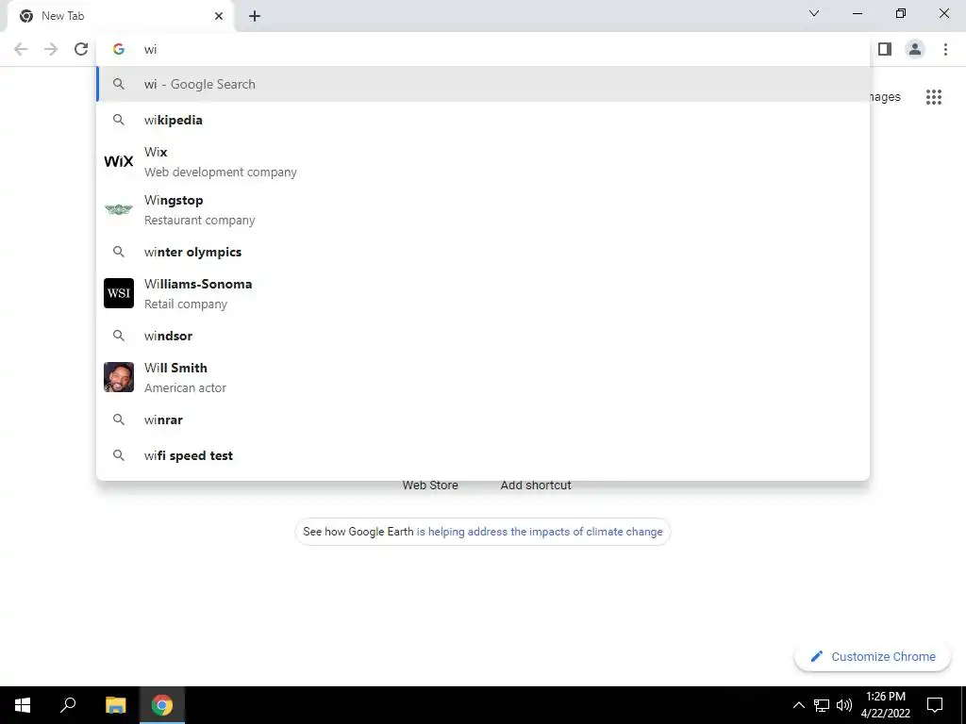Image resolution: width=966 pixels, height=724 pixels.
Task: Open the Windows Start menu
Action: 23,705
